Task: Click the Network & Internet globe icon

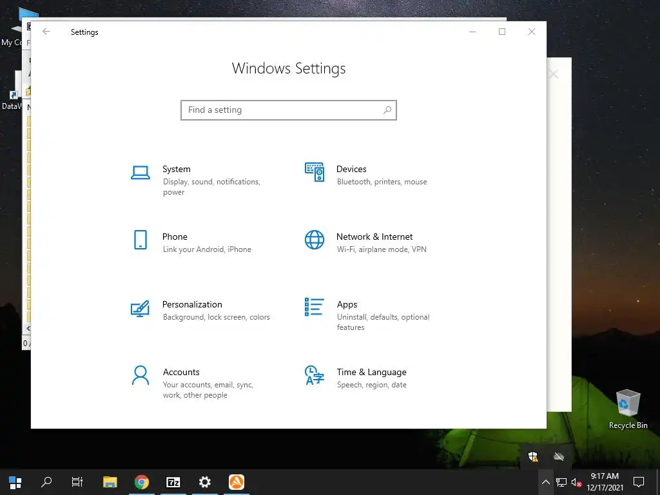Action: coord(315,240)
